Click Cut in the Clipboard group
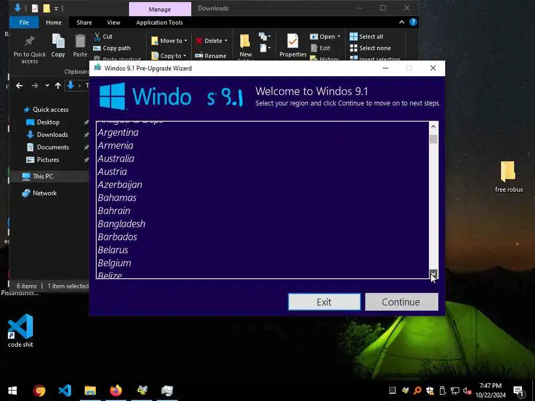This screenshot has height=401, width=535. point(103,37)
